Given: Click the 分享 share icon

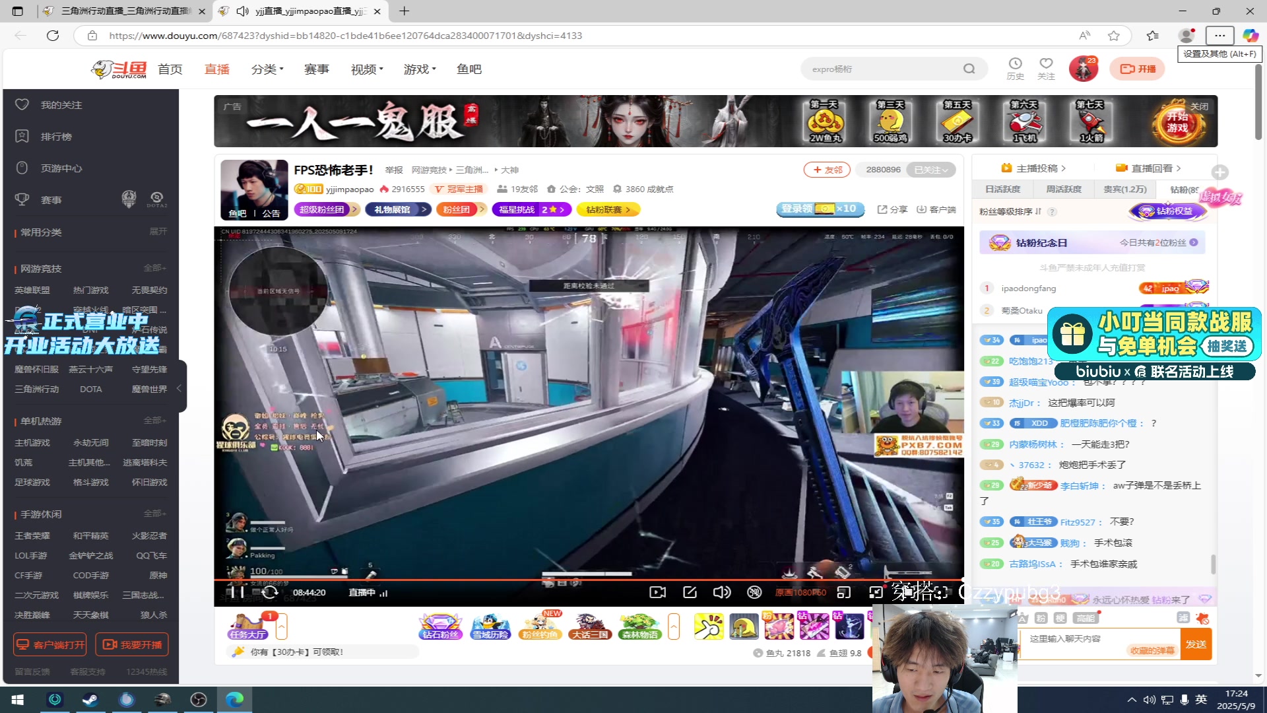Looking at the screenshot, I should coord(892,209).
